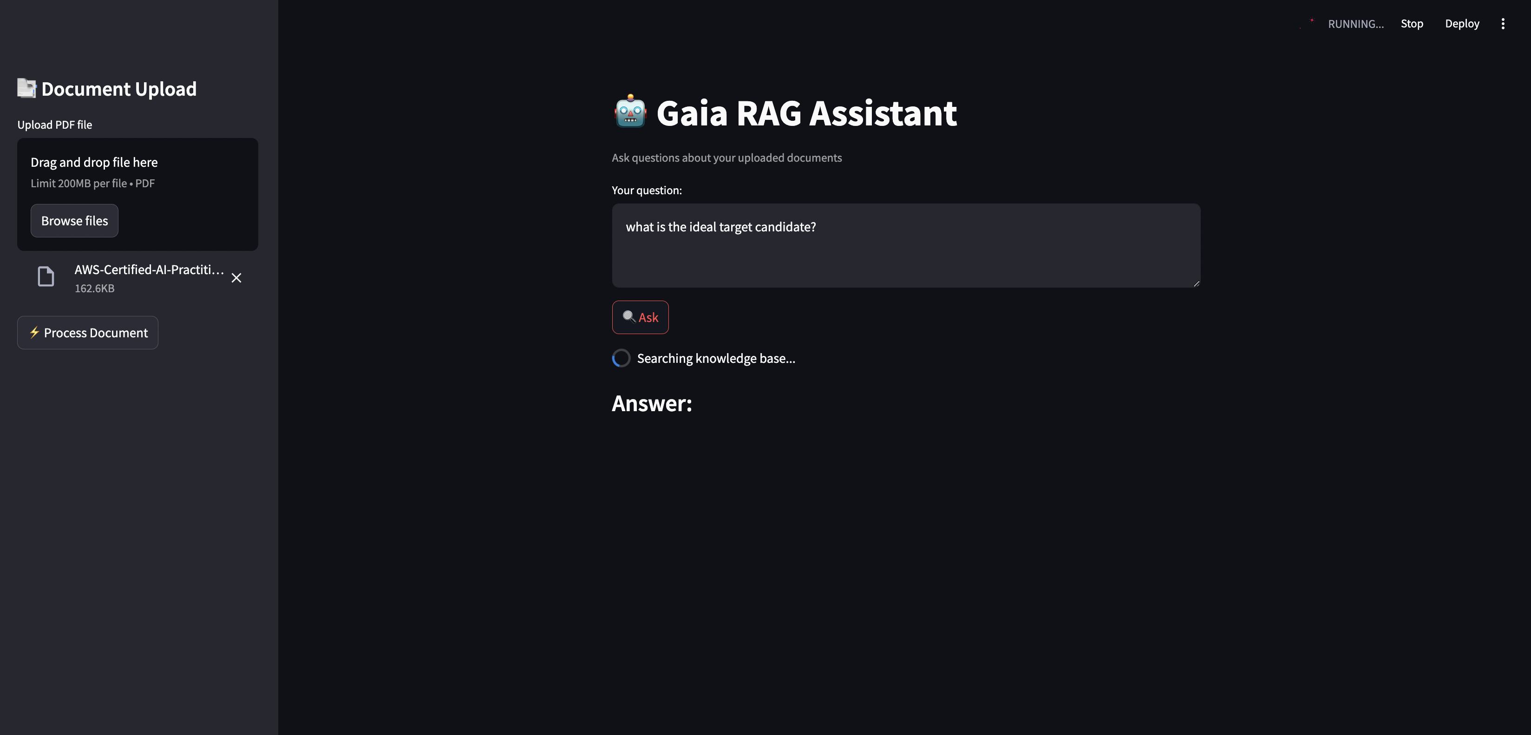Stop the running script
Image resolution: width=1531 pixels, height=735 pixels.
point(1412,24)
